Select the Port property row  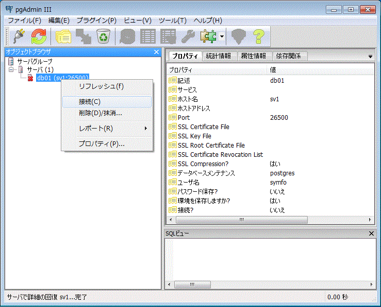271,118
